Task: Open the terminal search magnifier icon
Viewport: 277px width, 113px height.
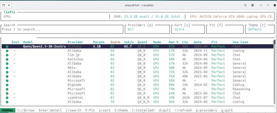Action: coord(245,5)
